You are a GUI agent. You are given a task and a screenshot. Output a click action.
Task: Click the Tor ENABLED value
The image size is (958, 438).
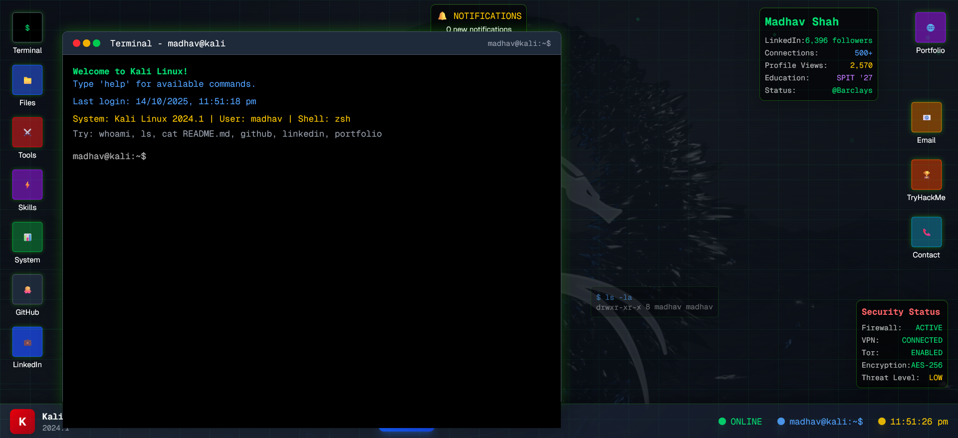tap(927, 353)
